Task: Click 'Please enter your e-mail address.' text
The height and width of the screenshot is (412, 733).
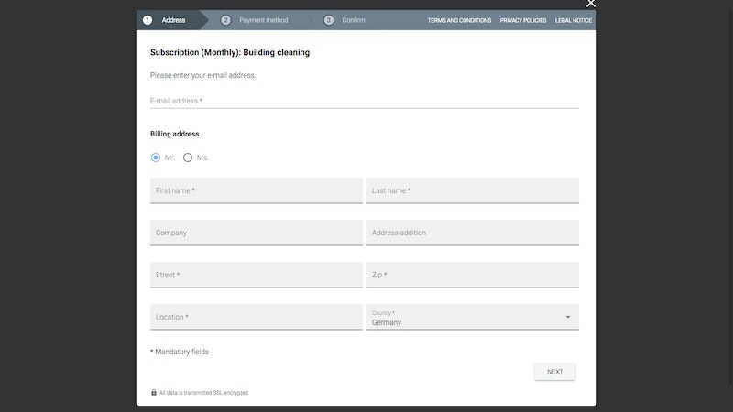Action: click(x=202, y=75)
